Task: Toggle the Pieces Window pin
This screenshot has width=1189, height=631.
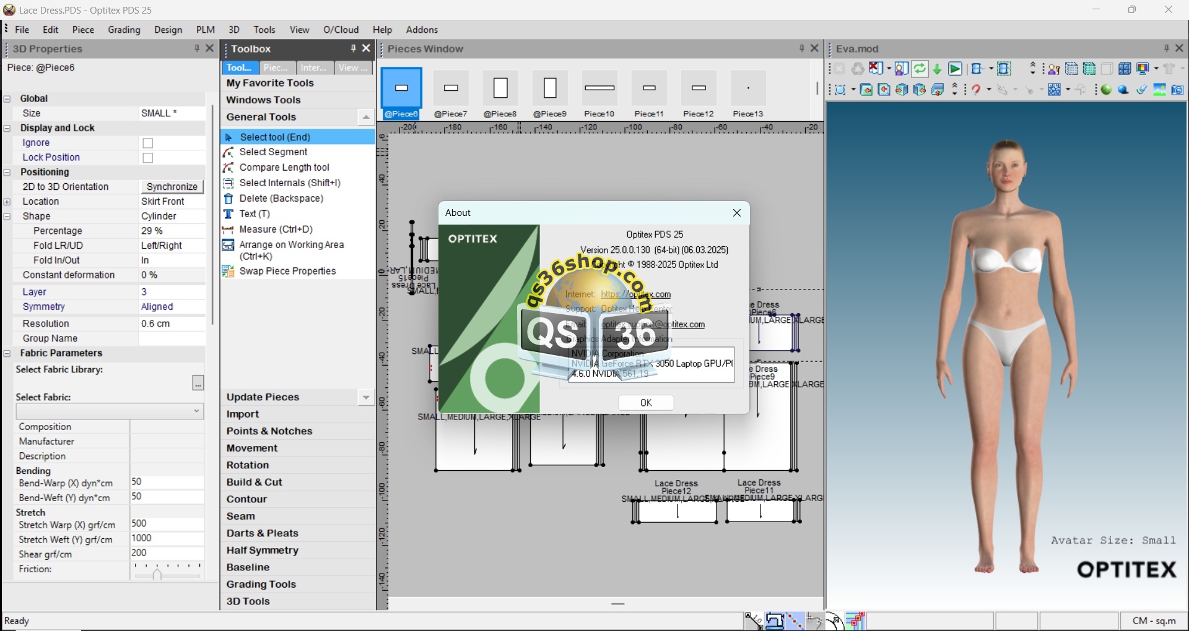Action: point(802,48)
